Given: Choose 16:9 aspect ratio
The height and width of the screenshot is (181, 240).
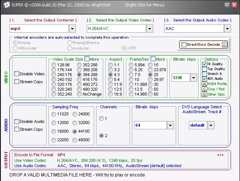Looking at the screenshot, I should [x=110, y=94].
